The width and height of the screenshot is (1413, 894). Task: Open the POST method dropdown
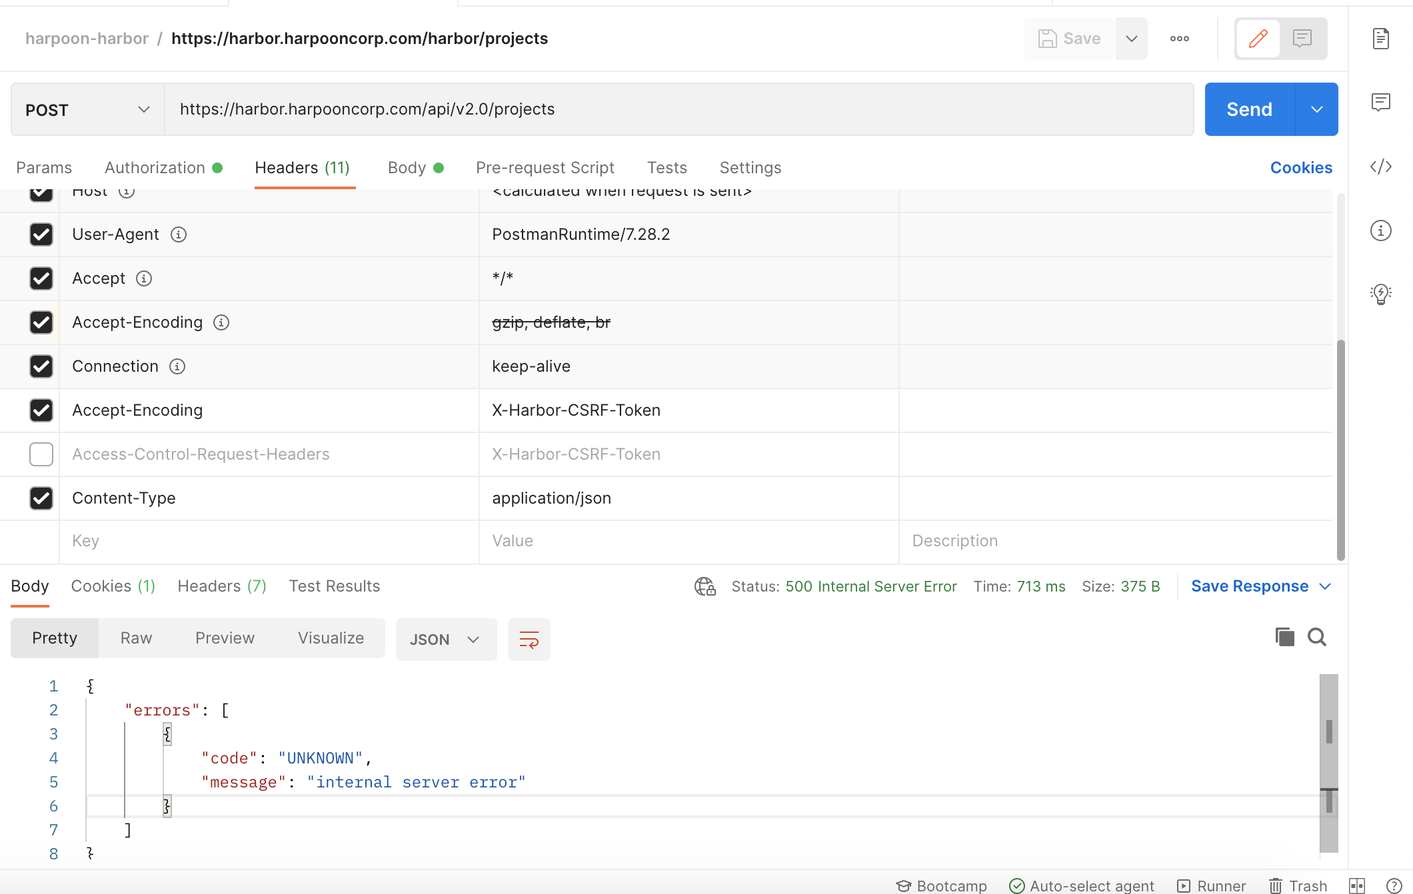87,109
